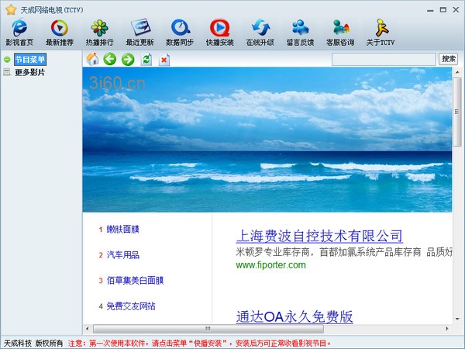Open 留言反馈 feedback icon
This screenshot has width=465, height=349.
pos(301,32)
